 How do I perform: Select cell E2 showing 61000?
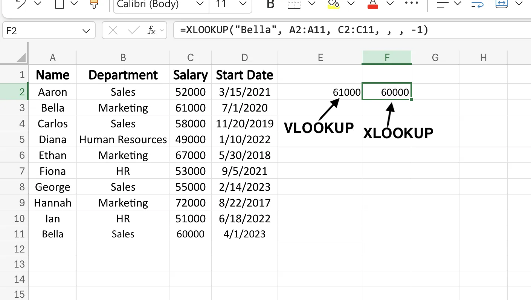tap(320, 92)
